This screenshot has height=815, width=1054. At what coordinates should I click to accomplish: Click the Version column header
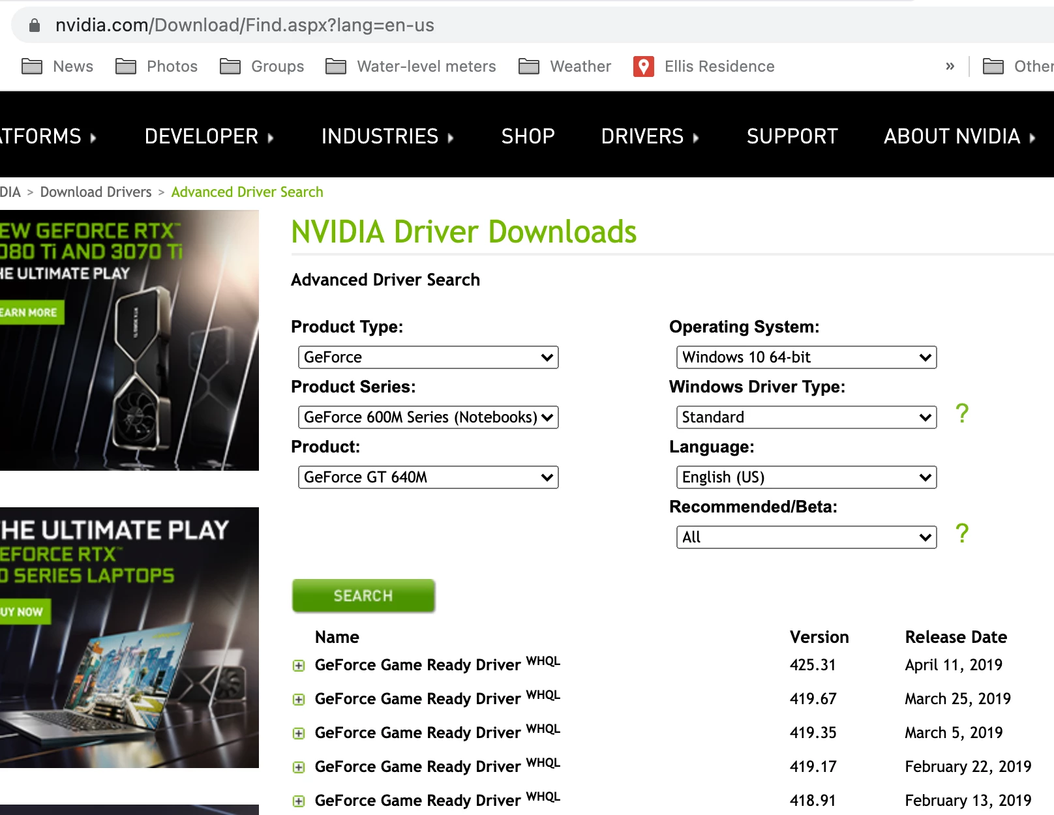pos(819,637)
